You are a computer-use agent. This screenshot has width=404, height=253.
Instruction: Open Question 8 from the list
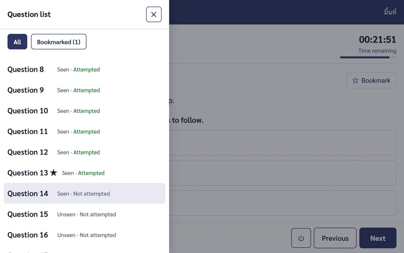(x=85, y=69)
